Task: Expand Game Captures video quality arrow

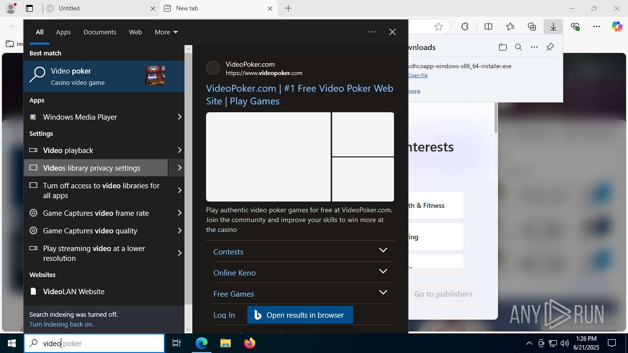Action: [x=180, y=230]
